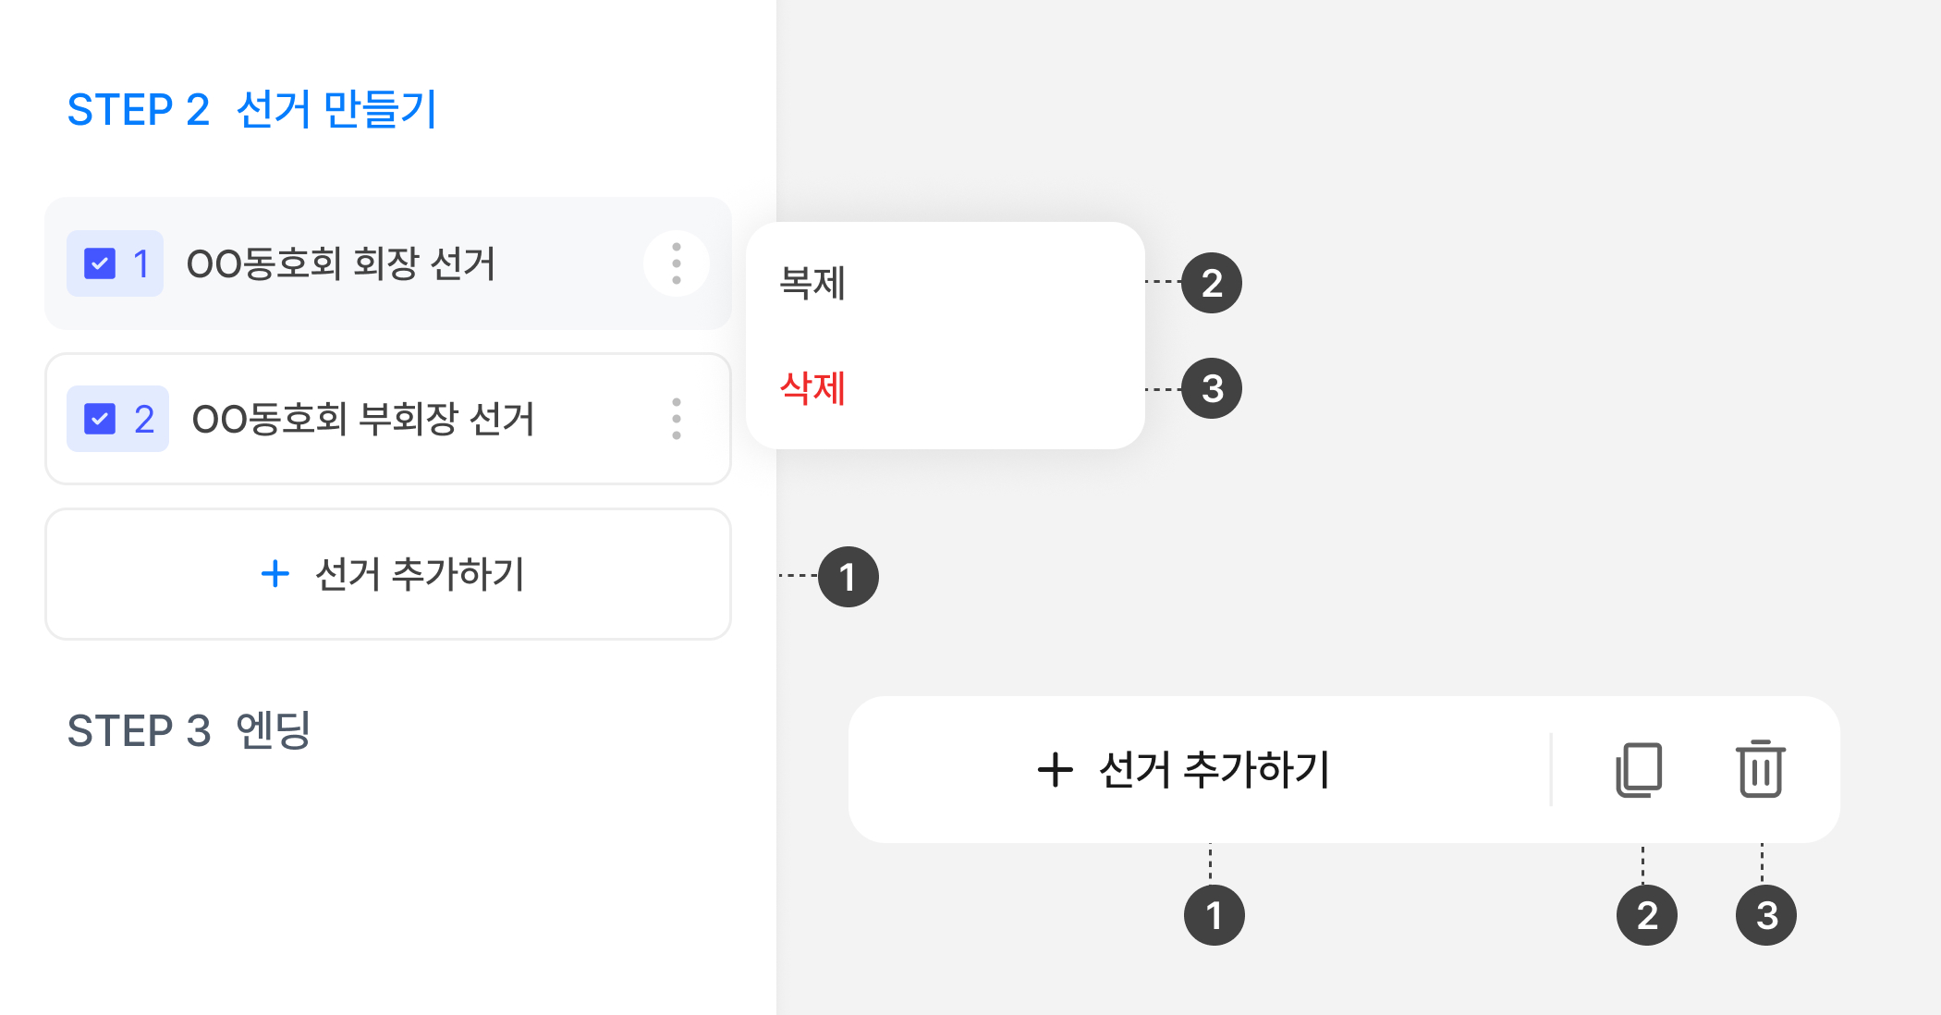
Task: Click badge 2 beside the 복제 option
Action: coord(1212,283)
